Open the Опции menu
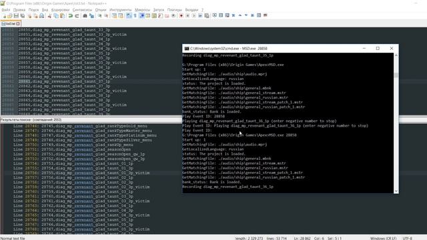Viewport: 427px width, 240px height. pyautogui.click(x=101, y=10)
